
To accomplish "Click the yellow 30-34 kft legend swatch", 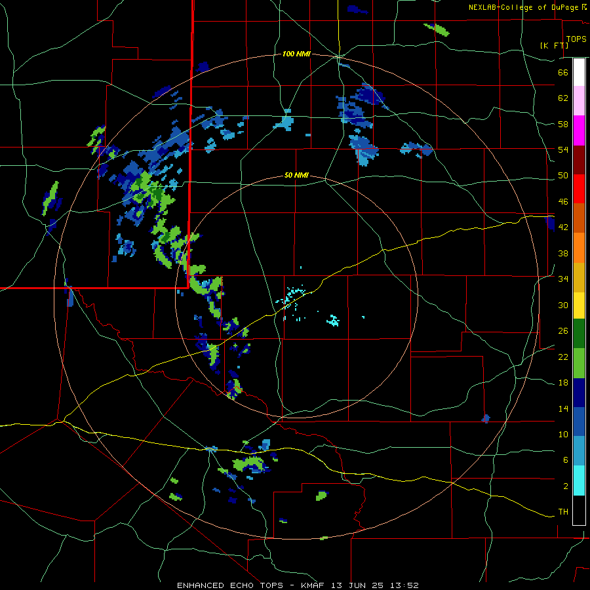I will coord(579,305).
